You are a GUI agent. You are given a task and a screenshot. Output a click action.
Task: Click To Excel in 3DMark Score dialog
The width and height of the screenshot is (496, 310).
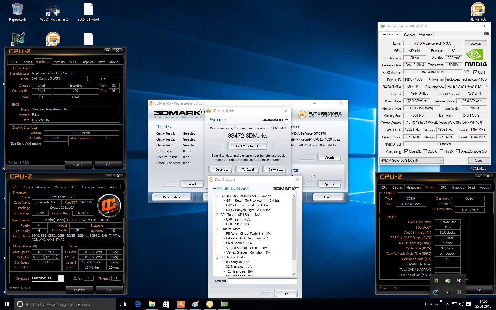[248, 169]
